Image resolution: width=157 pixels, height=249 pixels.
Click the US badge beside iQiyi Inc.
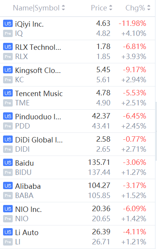click(8, 24)
